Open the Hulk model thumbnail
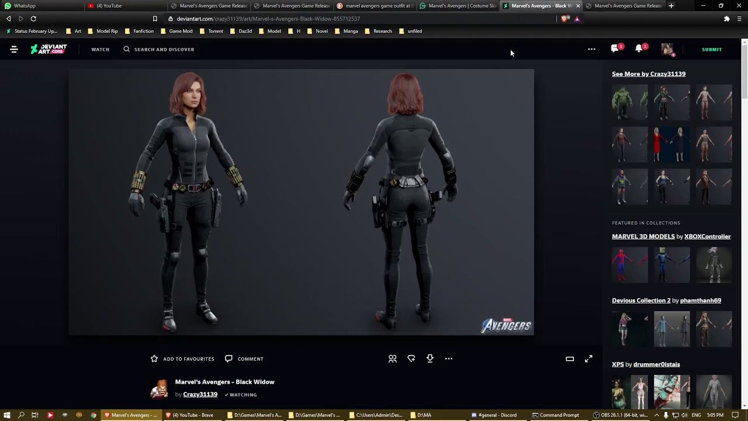 tap(630, 102)
